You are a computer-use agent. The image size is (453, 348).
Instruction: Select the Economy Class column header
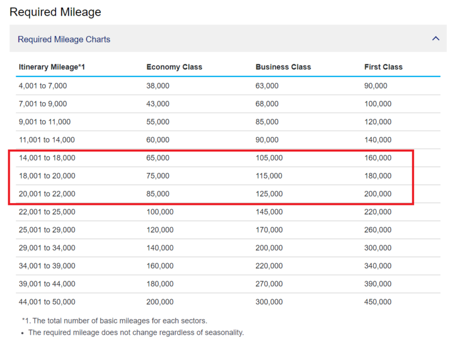(x=174, y=67)
